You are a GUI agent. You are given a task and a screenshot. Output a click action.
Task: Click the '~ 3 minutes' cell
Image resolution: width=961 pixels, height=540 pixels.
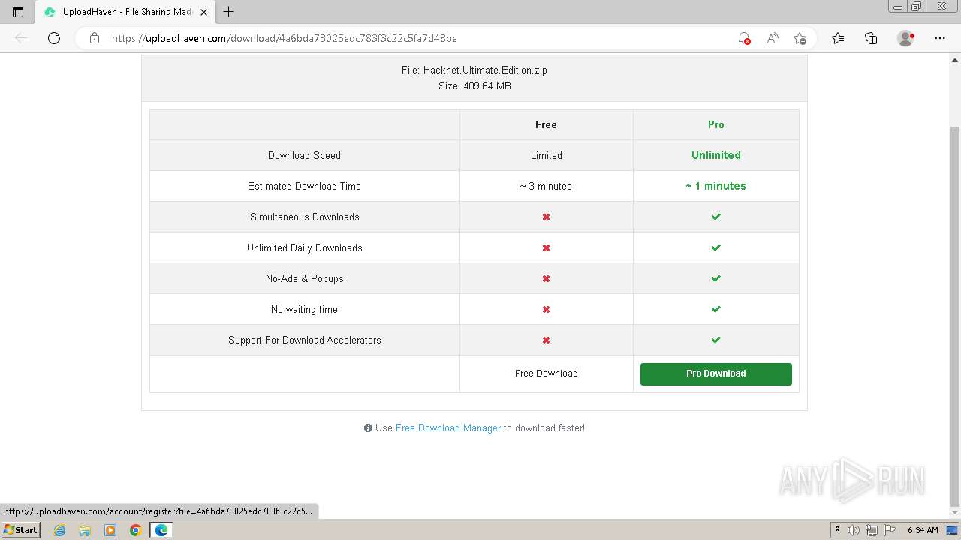(546, 187)
